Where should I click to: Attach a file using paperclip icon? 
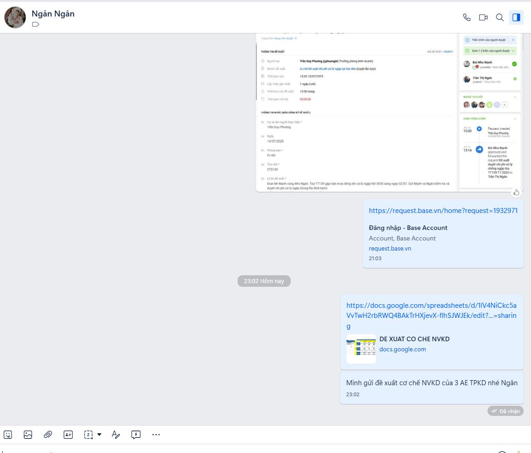point(48,435)
